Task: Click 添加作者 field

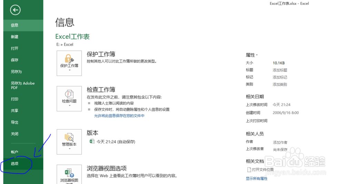Action: (280, 142)
